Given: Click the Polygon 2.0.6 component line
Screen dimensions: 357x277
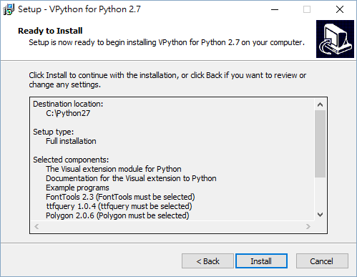Looking at the screenshot, I should 117,215.
